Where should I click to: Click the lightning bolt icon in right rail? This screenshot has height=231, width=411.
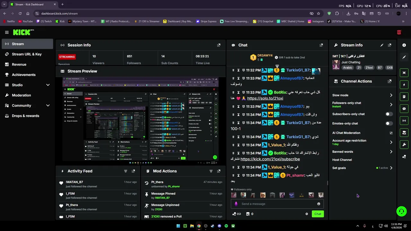(x=404, y=85)
